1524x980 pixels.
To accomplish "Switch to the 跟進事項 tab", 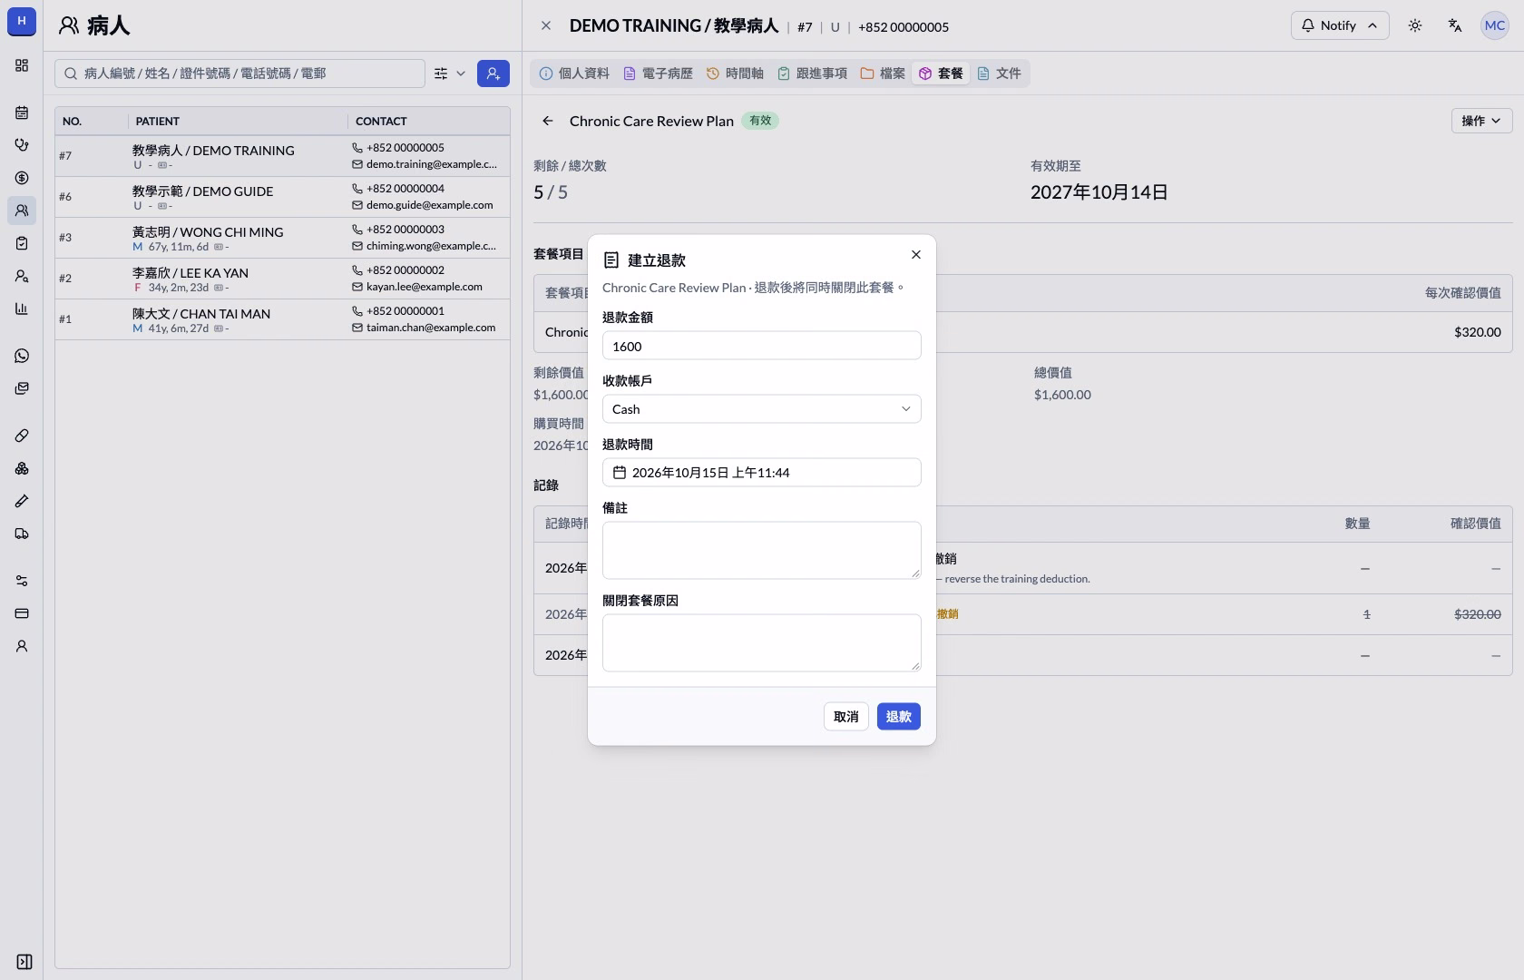I will pos(813,73).
